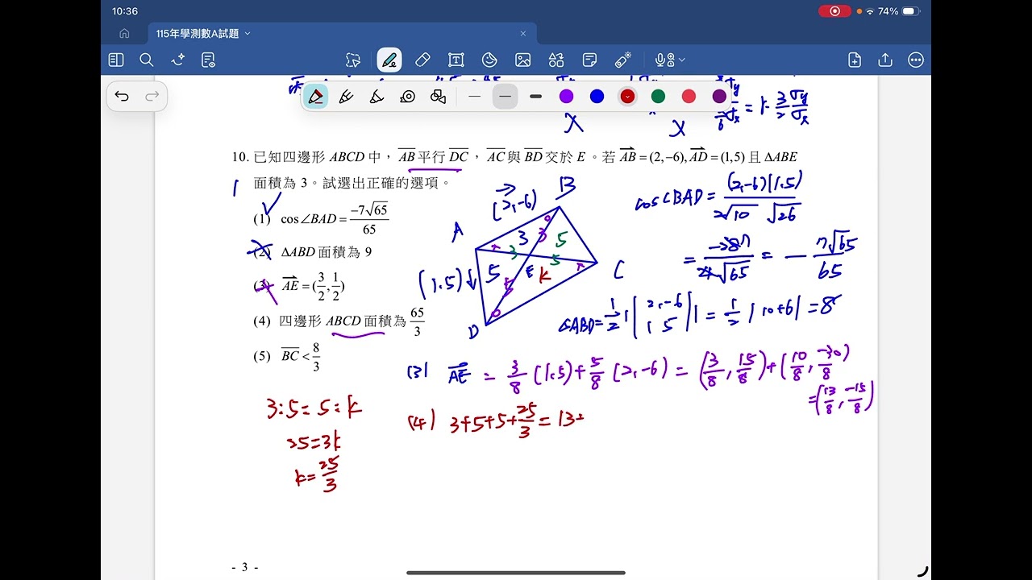
Task: Tap the page number - 3 -
Action: click(245, 567)
